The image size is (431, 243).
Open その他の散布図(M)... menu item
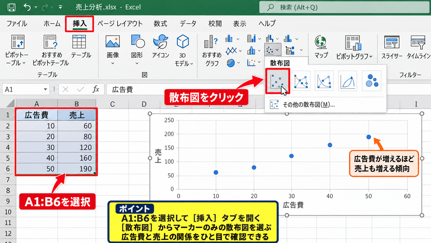326,105
